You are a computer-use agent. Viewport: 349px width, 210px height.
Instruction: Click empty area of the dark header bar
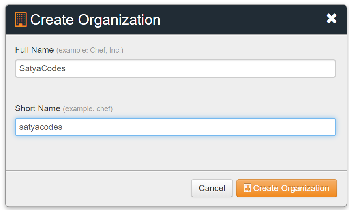[x=243, y=19]
